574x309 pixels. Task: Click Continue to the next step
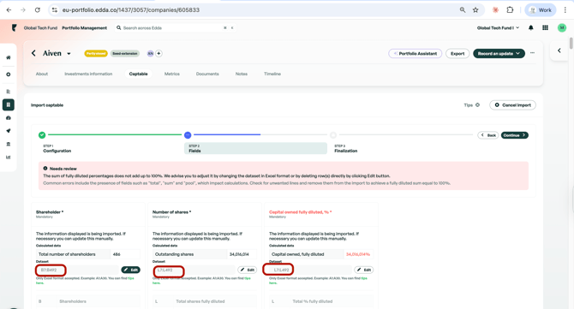514,135
